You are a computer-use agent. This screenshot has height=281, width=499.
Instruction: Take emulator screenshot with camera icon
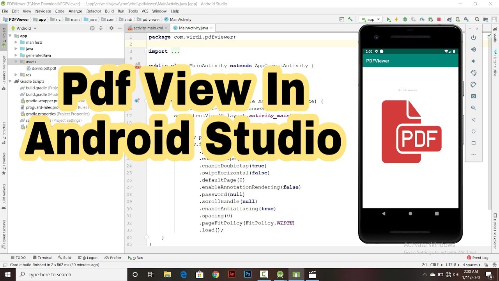[473, 96]
